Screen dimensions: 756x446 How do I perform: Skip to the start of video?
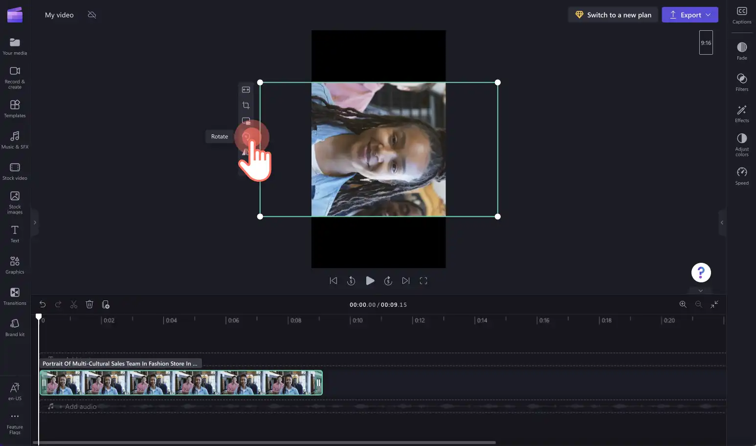[x=334, y=280]
